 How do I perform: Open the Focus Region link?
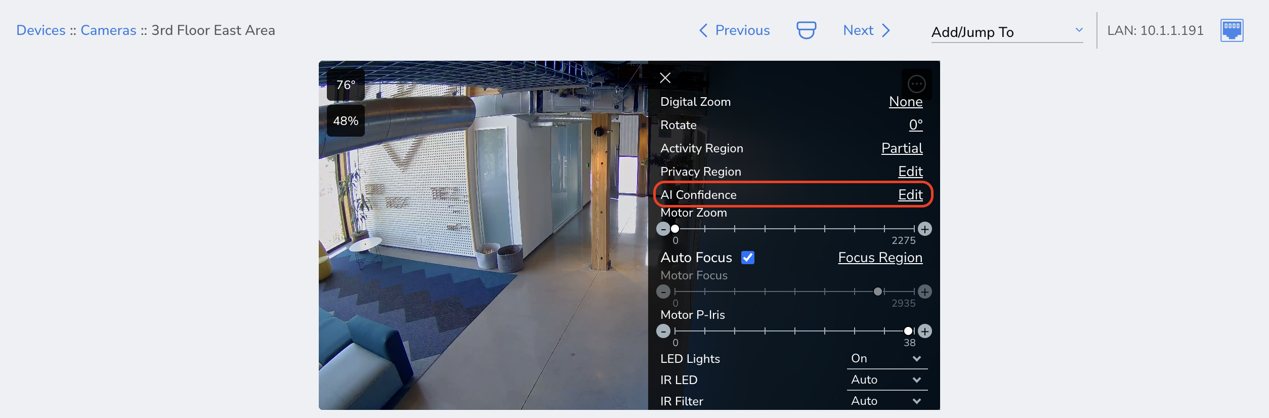880,258
